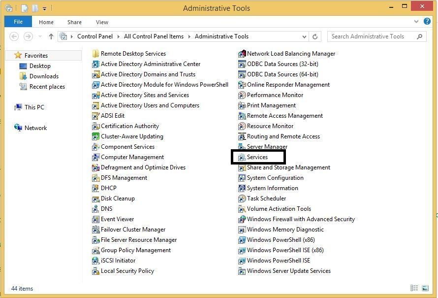Open Task Scheduler icon
The width and height of the screenshot is (438, 298).
(x=242, y=199)
